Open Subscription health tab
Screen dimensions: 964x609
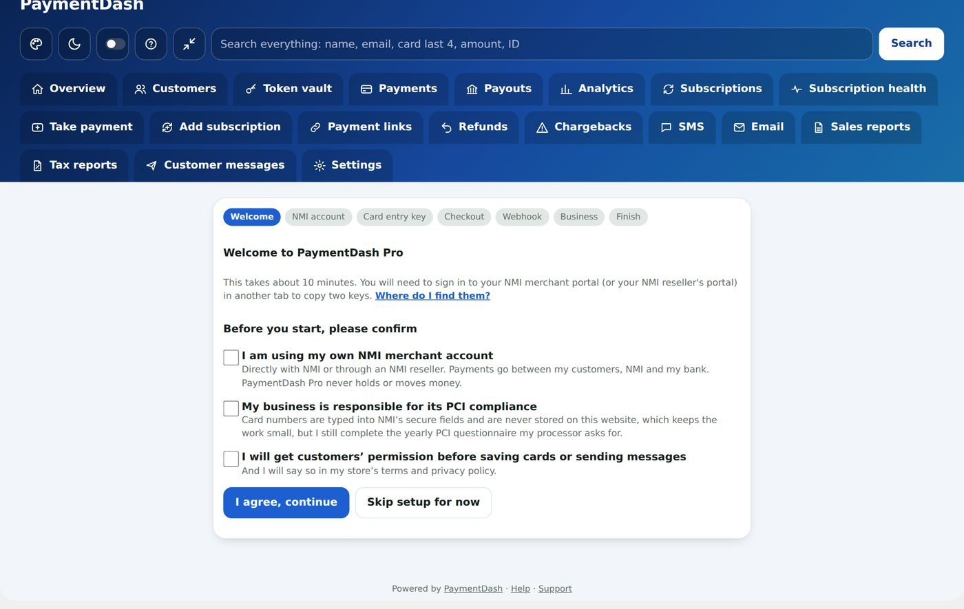[859, 89]
